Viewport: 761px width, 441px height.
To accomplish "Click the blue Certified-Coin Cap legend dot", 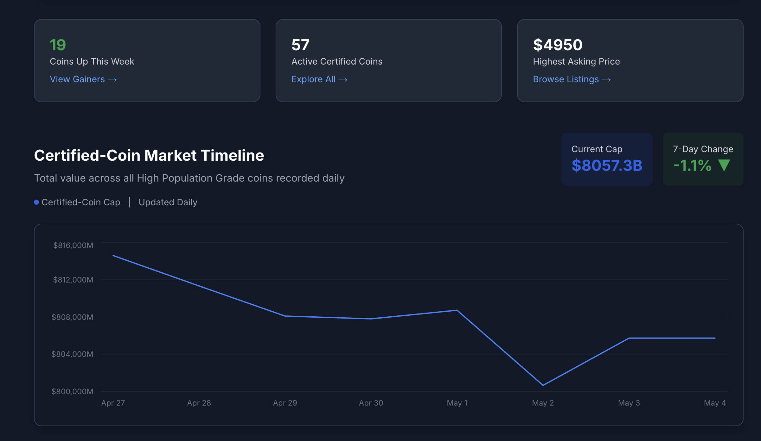I will click(36, 202).
